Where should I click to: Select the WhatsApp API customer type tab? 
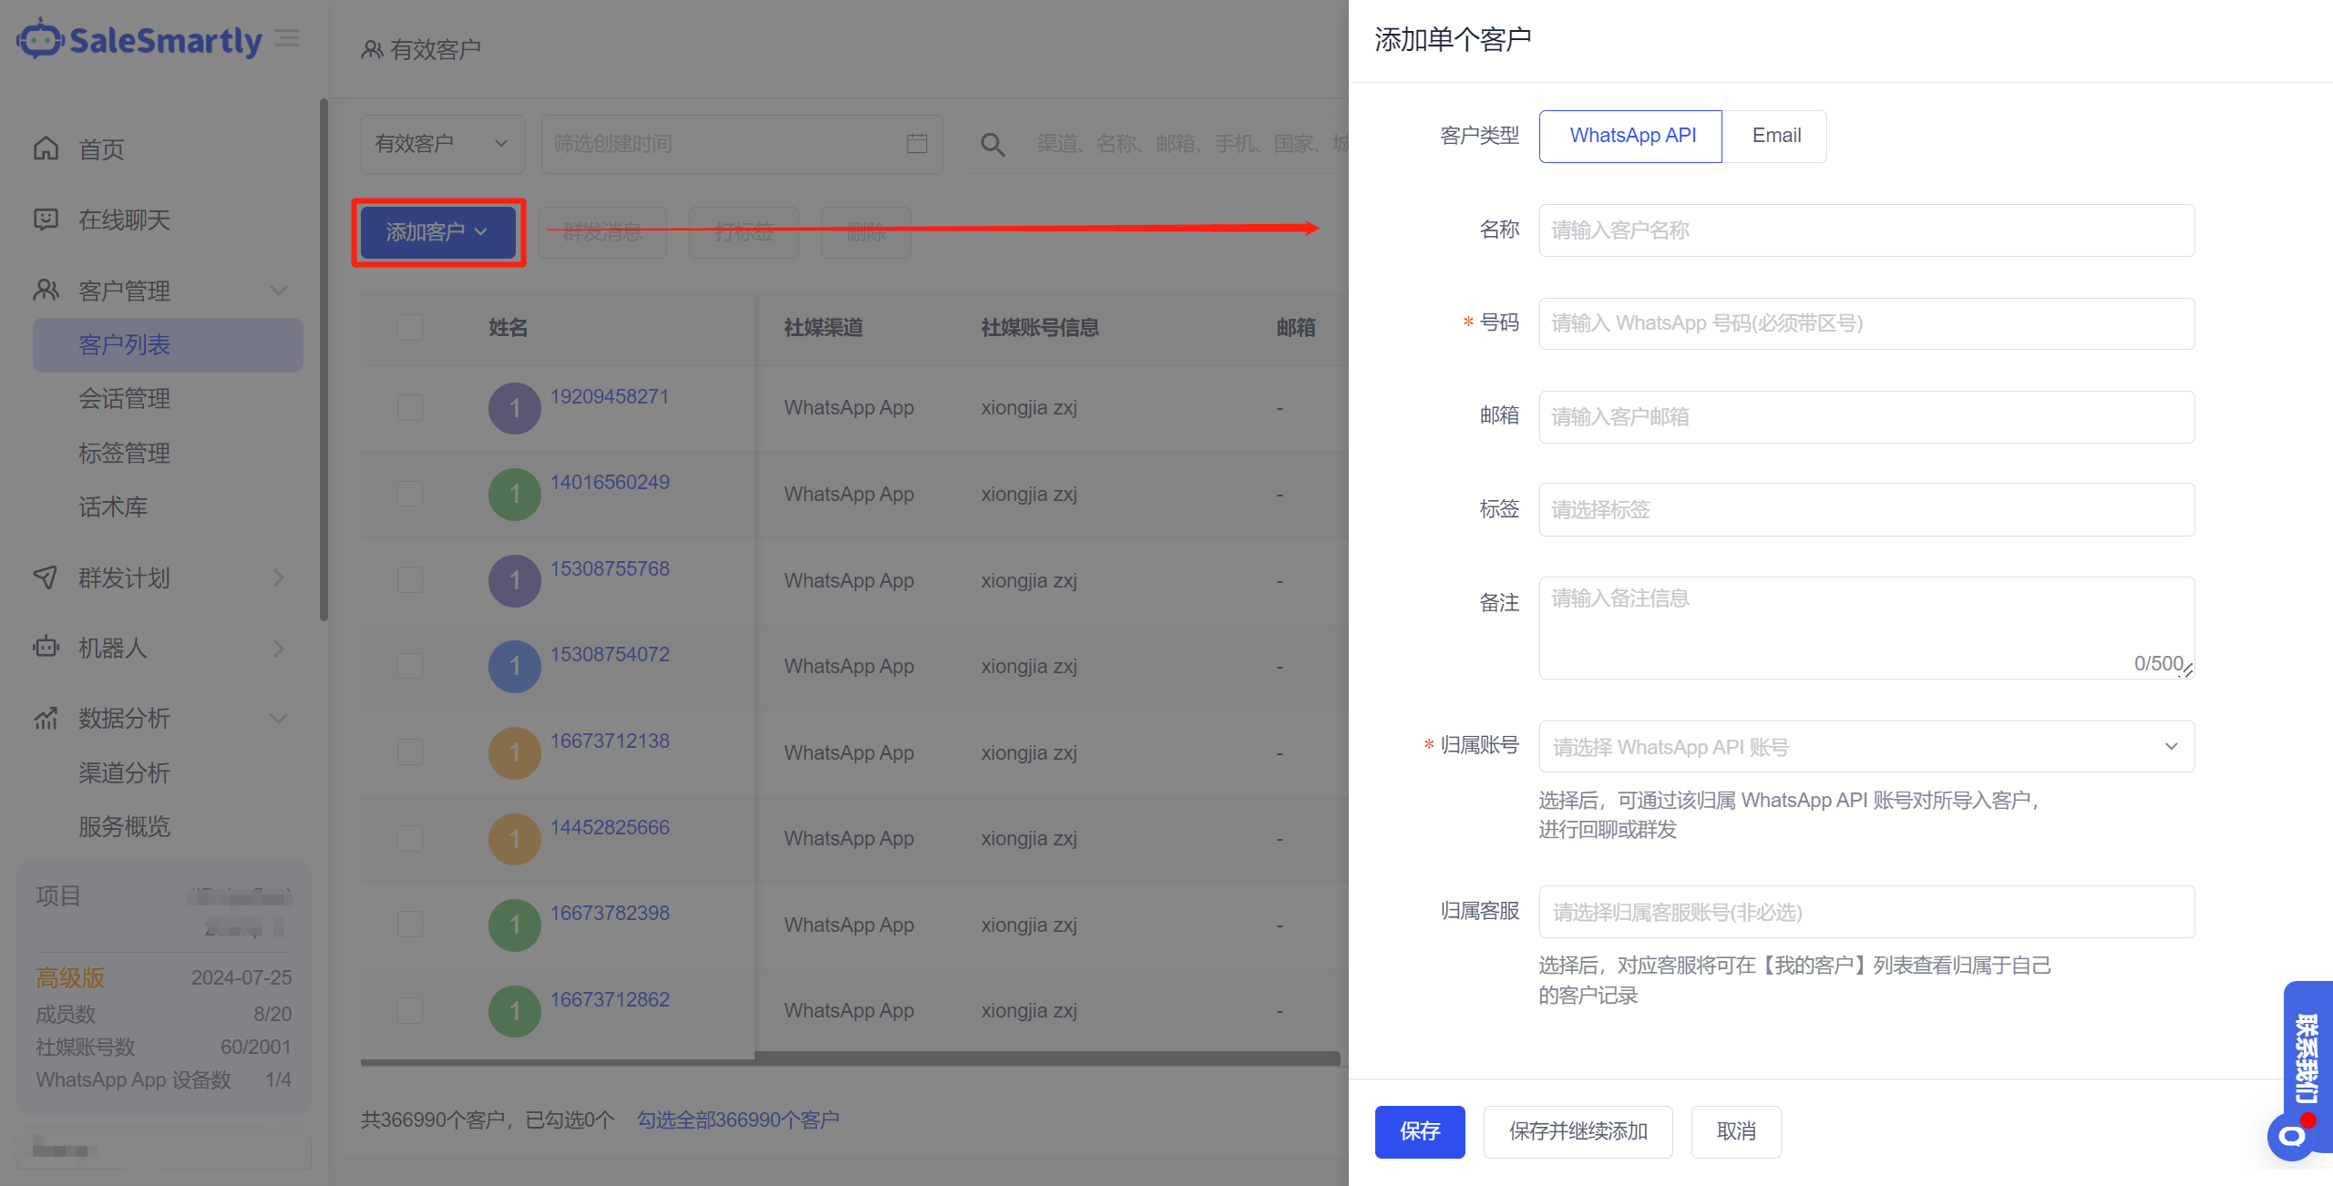click(1631, 136)
